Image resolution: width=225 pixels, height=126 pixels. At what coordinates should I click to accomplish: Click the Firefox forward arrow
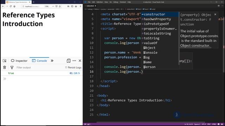(7, 6)
